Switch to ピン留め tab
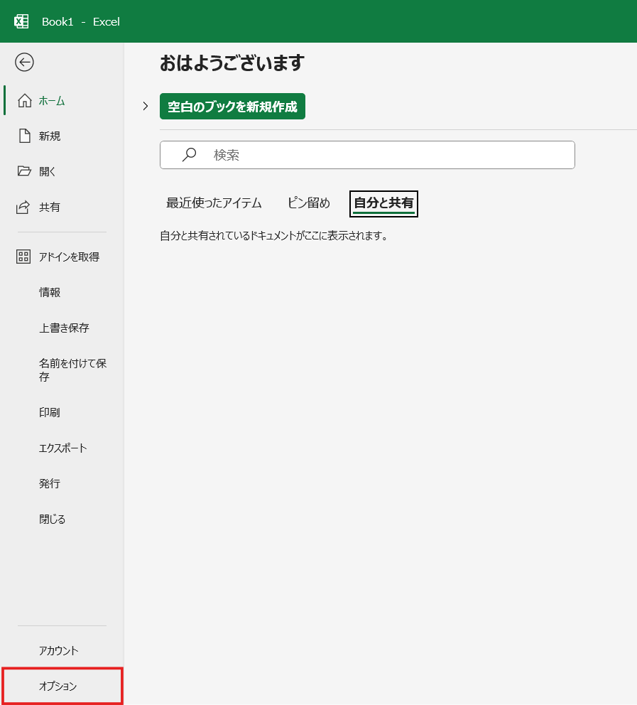The image size is (637, 705). pyautogui.click(x=308, y=203)
